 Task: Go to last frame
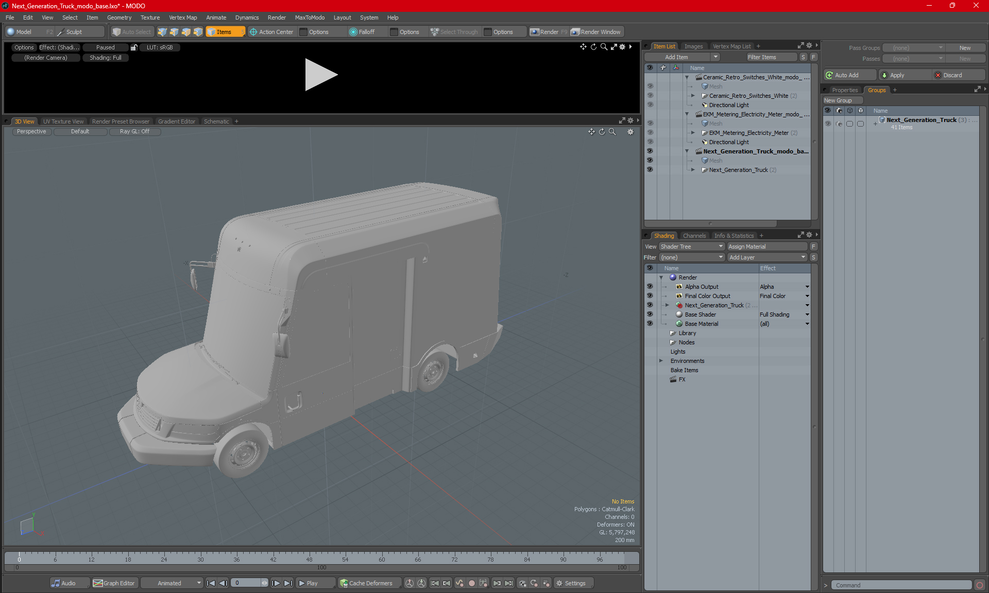click(x=288, y=583)
